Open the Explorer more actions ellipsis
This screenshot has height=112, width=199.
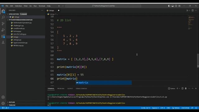(42, 10)
